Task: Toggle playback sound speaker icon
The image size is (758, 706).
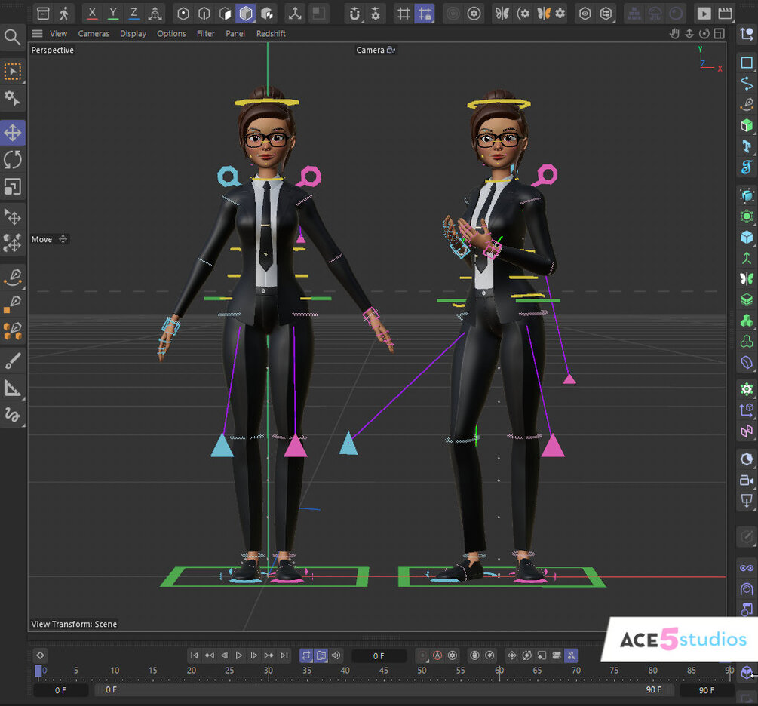Action: click(336, 655)
